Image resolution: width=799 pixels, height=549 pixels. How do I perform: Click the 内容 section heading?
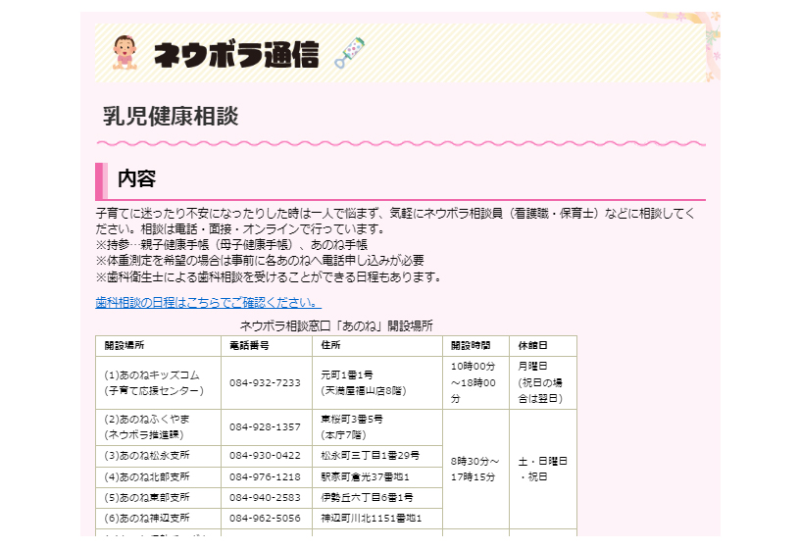[x=136, y=178]
